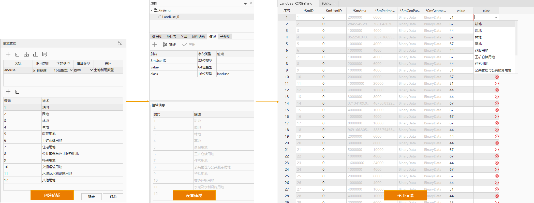Viewport: 534px width, 203px height.
Task: Click the import domain icon in 值域管理
Action: coord(26,54)
